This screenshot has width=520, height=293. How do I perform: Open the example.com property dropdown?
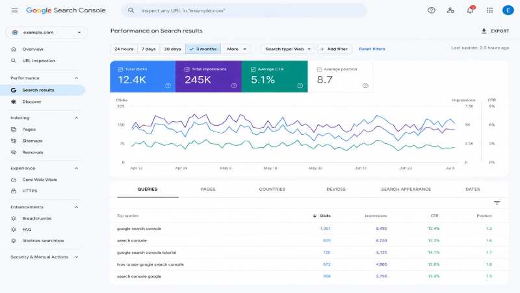click(x=46, y=32)
